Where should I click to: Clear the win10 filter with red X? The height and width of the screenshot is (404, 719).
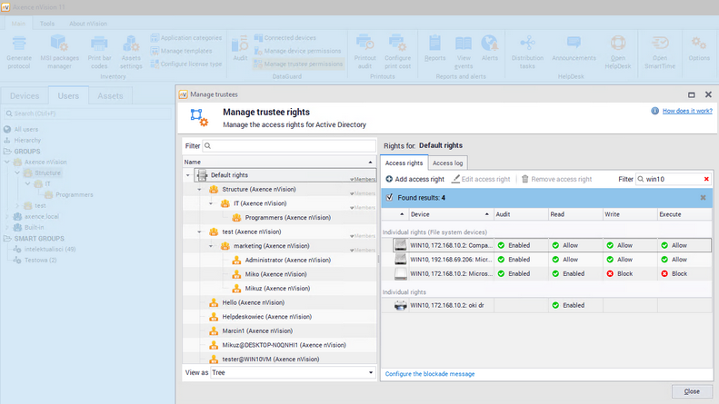point(705,179)
